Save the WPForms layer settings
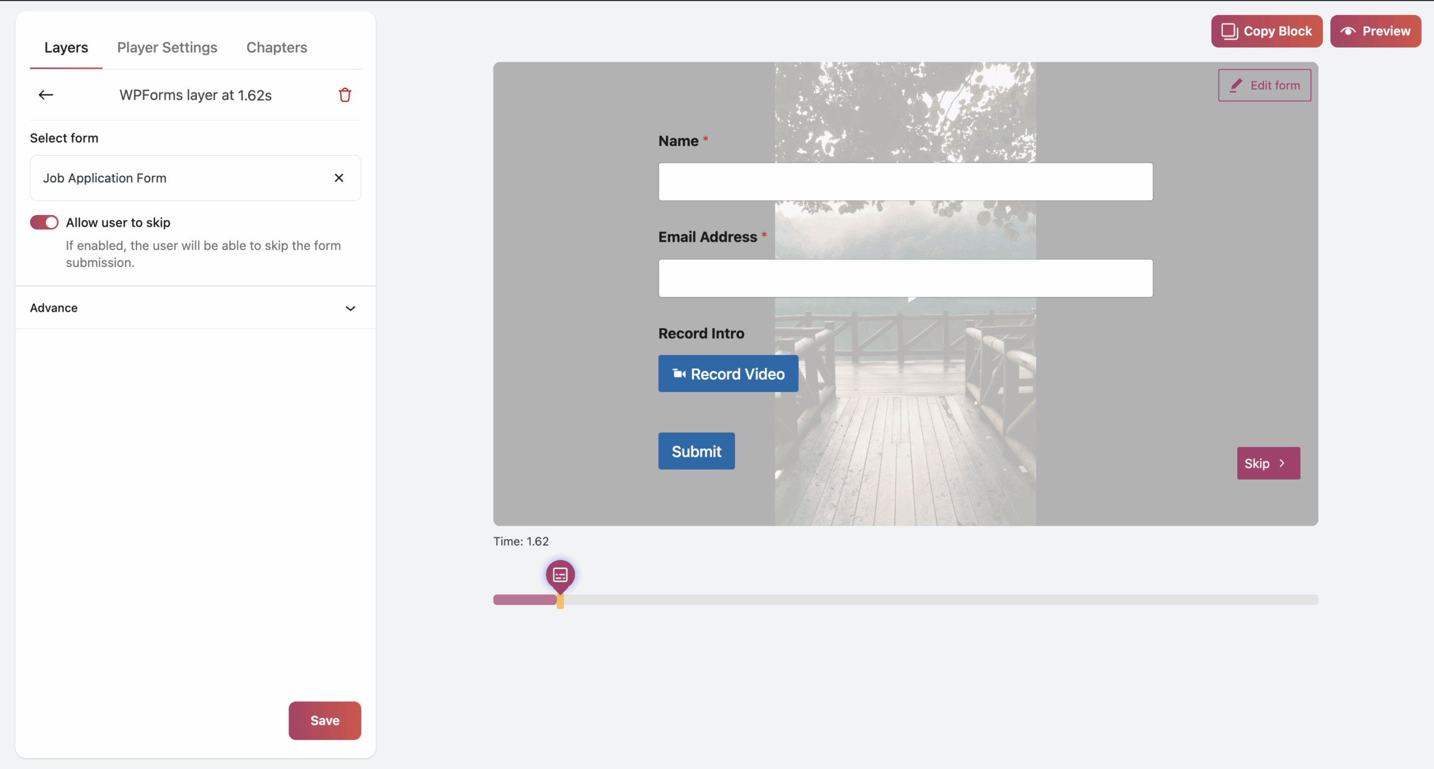1434x769 pixels. click(324, 720)
